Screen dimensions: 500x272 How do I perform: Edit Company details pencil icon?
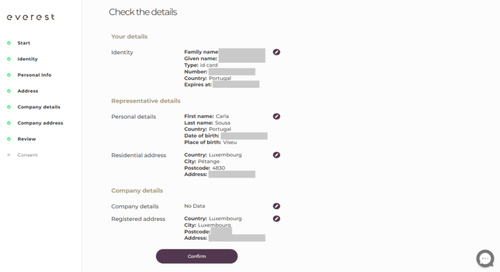tap(277, 206)
